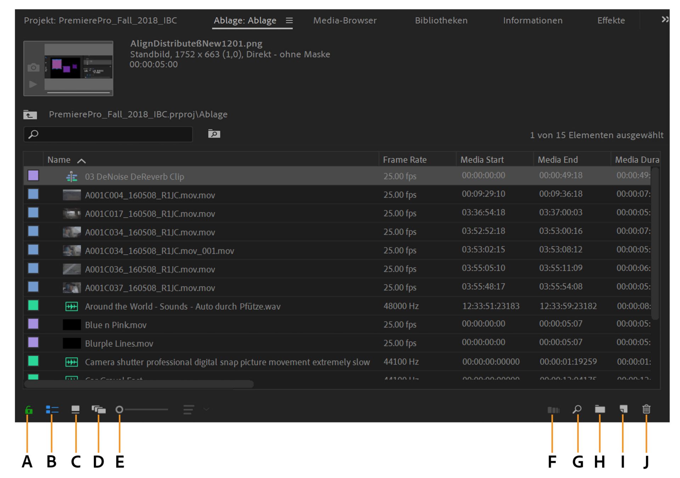Go up one folder level in bin

pyautogui.click(x=30, y=115)
